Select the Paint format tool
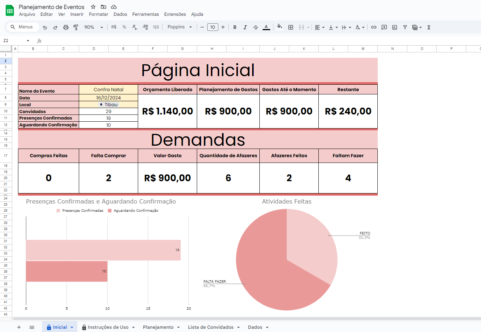The image size is (481, 332). click(76, 27)
